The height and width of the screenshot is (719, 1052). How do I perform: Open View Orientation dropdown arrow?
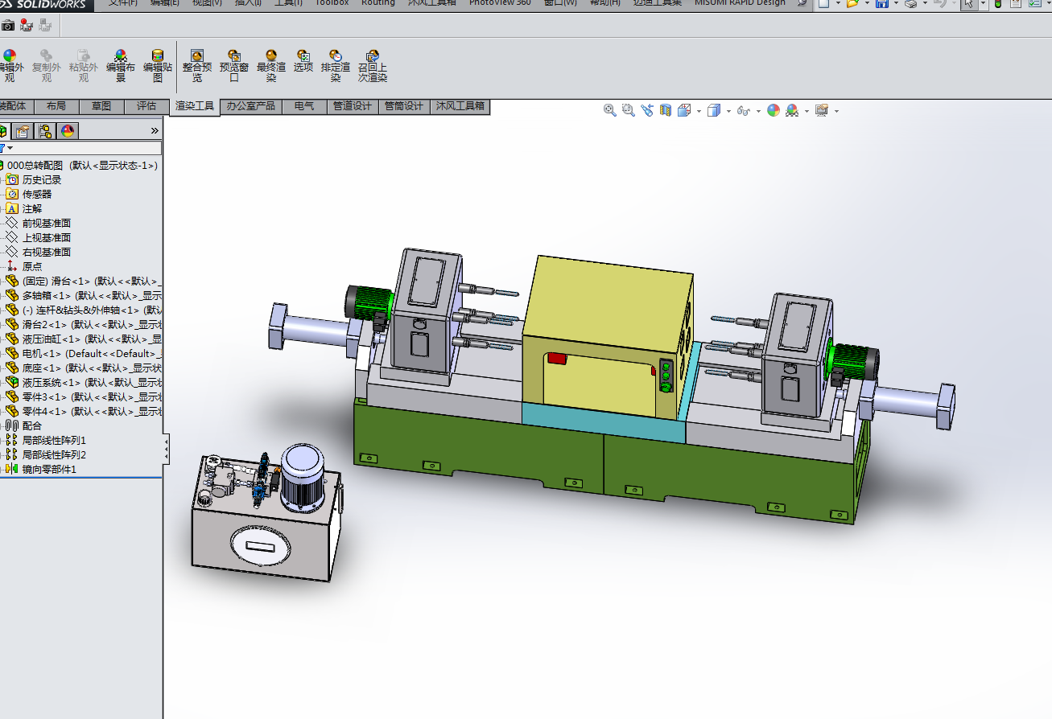[x=699, y=111]
